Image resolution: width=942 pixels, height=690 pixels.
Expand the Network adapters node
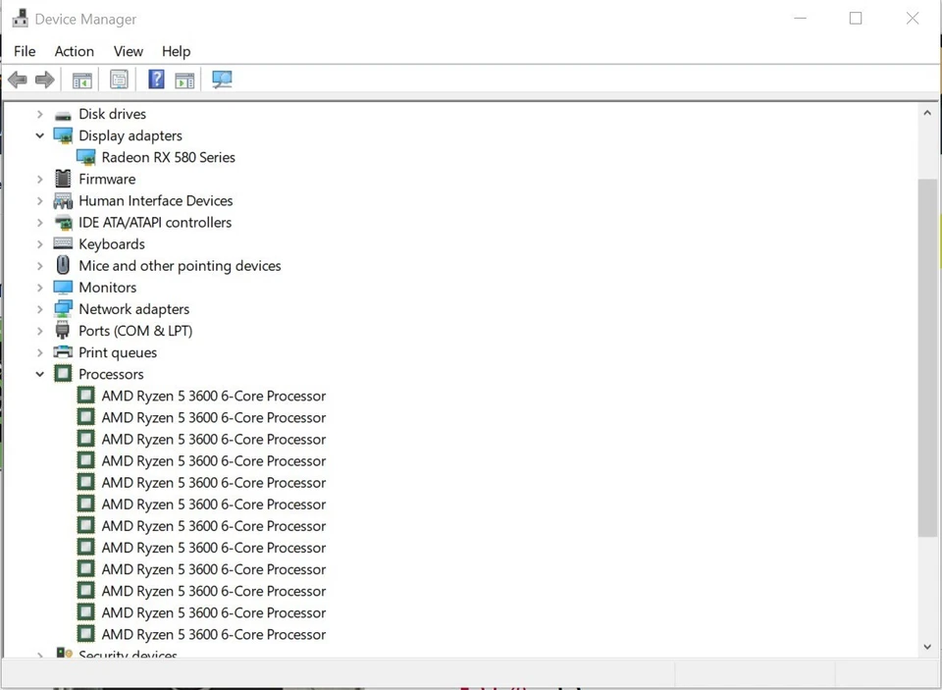39,309
